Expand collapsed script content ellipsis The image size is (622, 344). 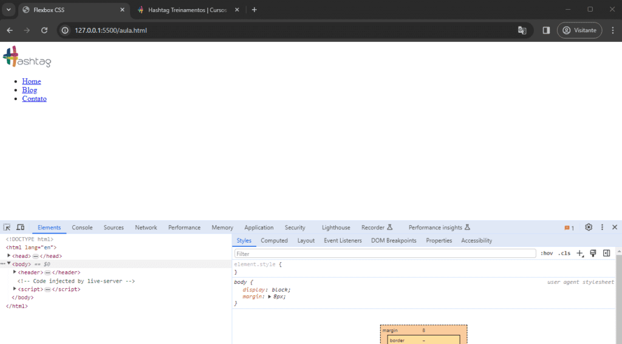click(47, 289)
